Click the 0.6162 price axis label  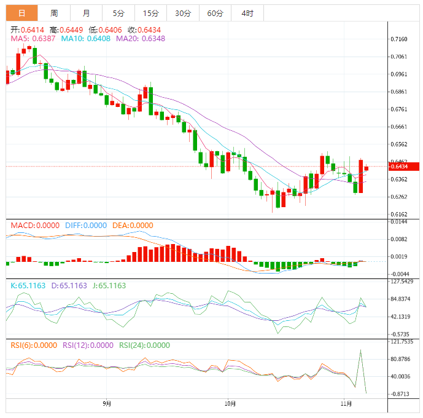coord(398,215)
